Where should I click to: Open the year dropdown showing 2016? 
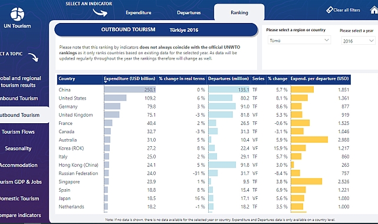[x=358, y=41]
